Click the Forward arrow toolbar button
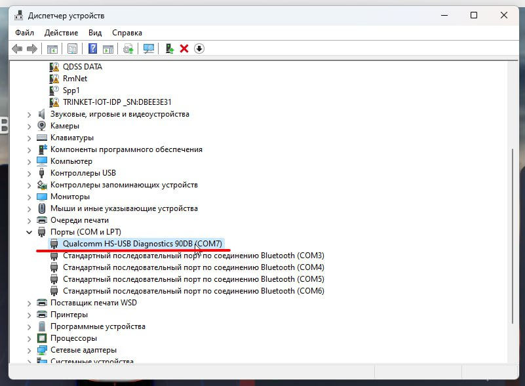525x386 pixels. click(32, 49)
